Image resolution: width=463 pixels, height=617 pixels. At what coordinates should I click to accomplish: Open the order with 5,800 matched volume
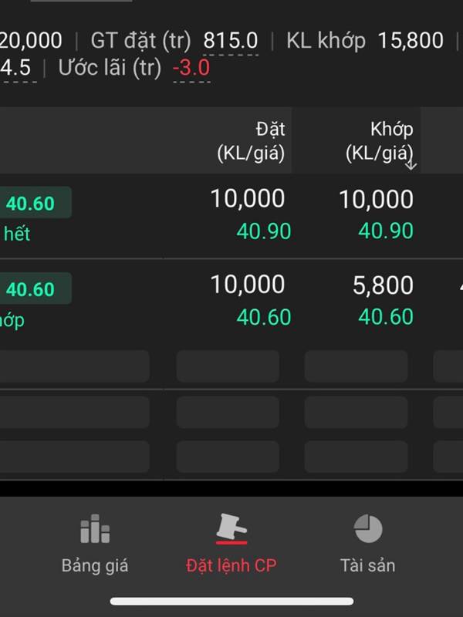click(x=231, y=302)
